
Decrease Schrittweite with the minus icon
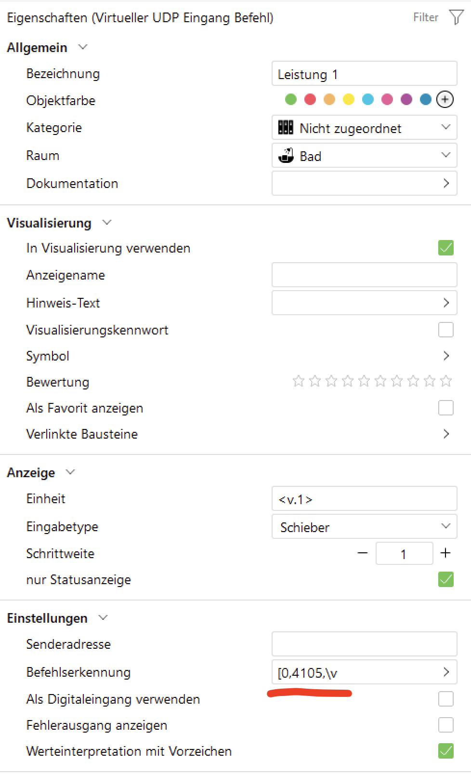point(363,553)
